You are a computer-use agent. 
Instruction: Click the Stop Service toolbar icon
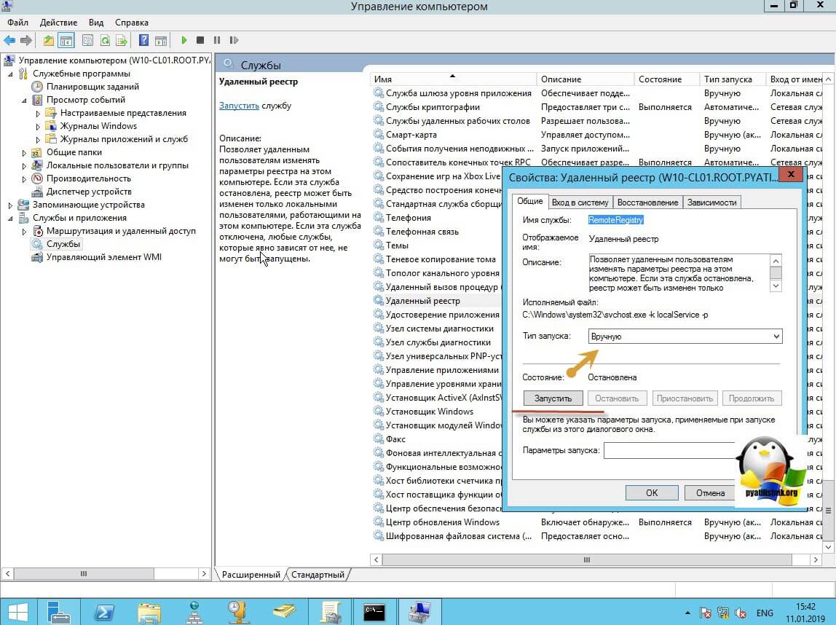200,40
